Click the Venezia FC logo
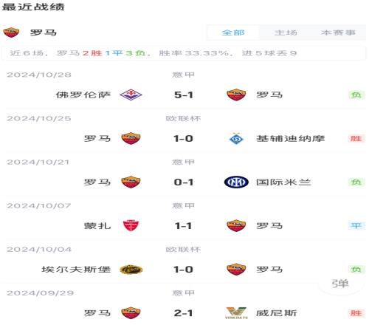This screenshot has width=369, height=325. tap(236, 313)
